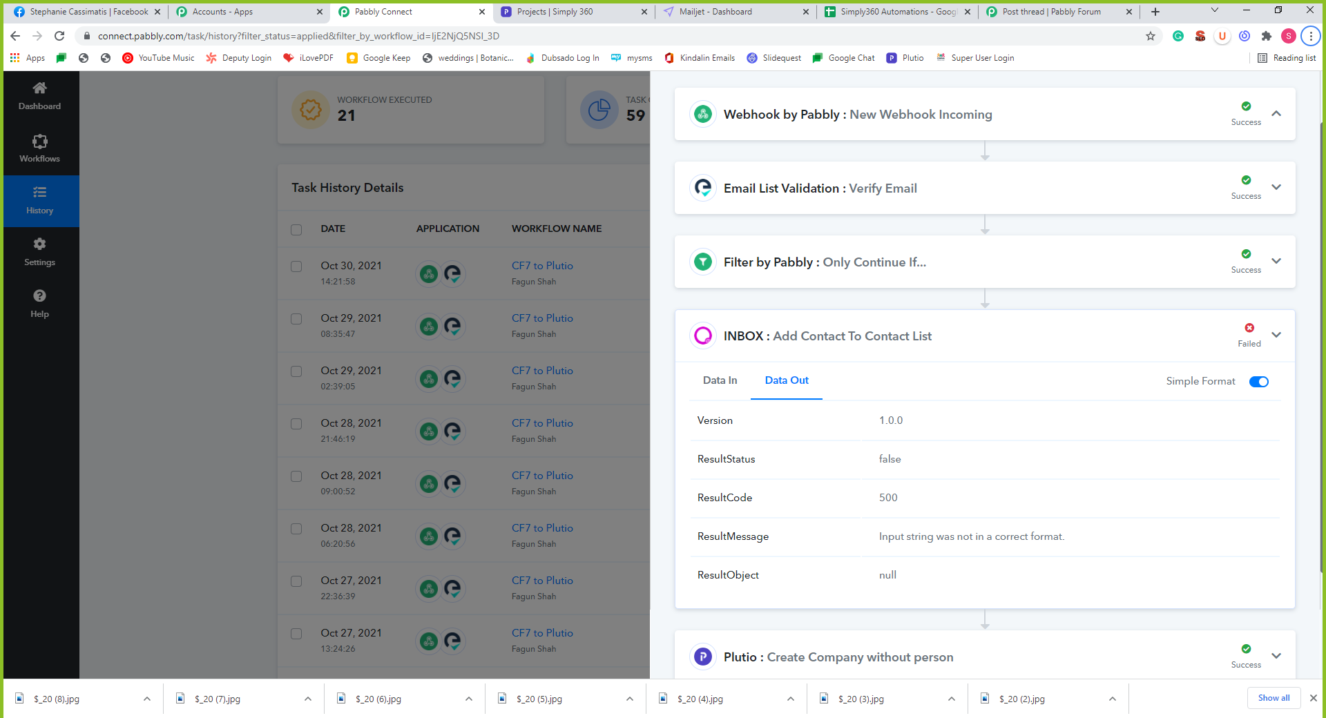The width and height of the screenshot is (1326, 718).
Task: Click the red Failed status icon for INBOX
Action: (x=1249, y=328)
